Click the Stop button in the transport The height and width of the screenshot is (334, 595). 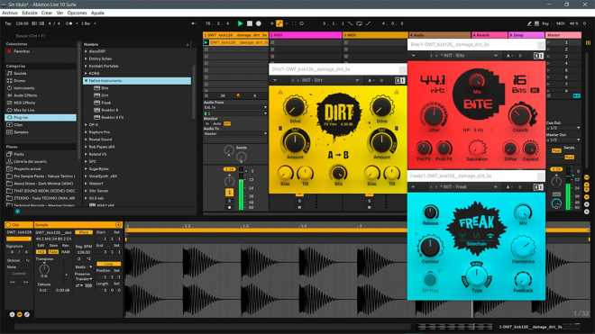click(250, 23)
